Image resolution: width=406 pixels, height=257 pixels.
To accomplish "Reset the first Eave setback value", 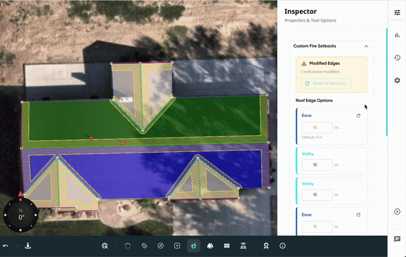I will (358, 115).
